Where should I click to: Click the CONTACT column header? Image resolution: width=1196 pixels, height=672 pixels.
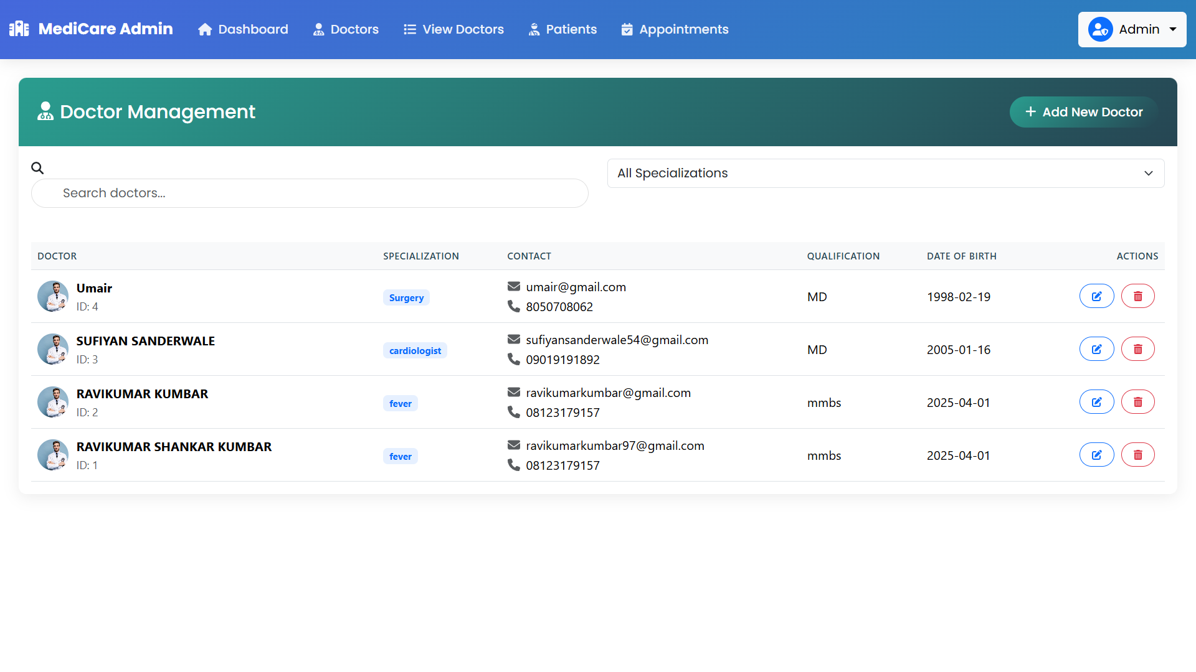(529, 256)
